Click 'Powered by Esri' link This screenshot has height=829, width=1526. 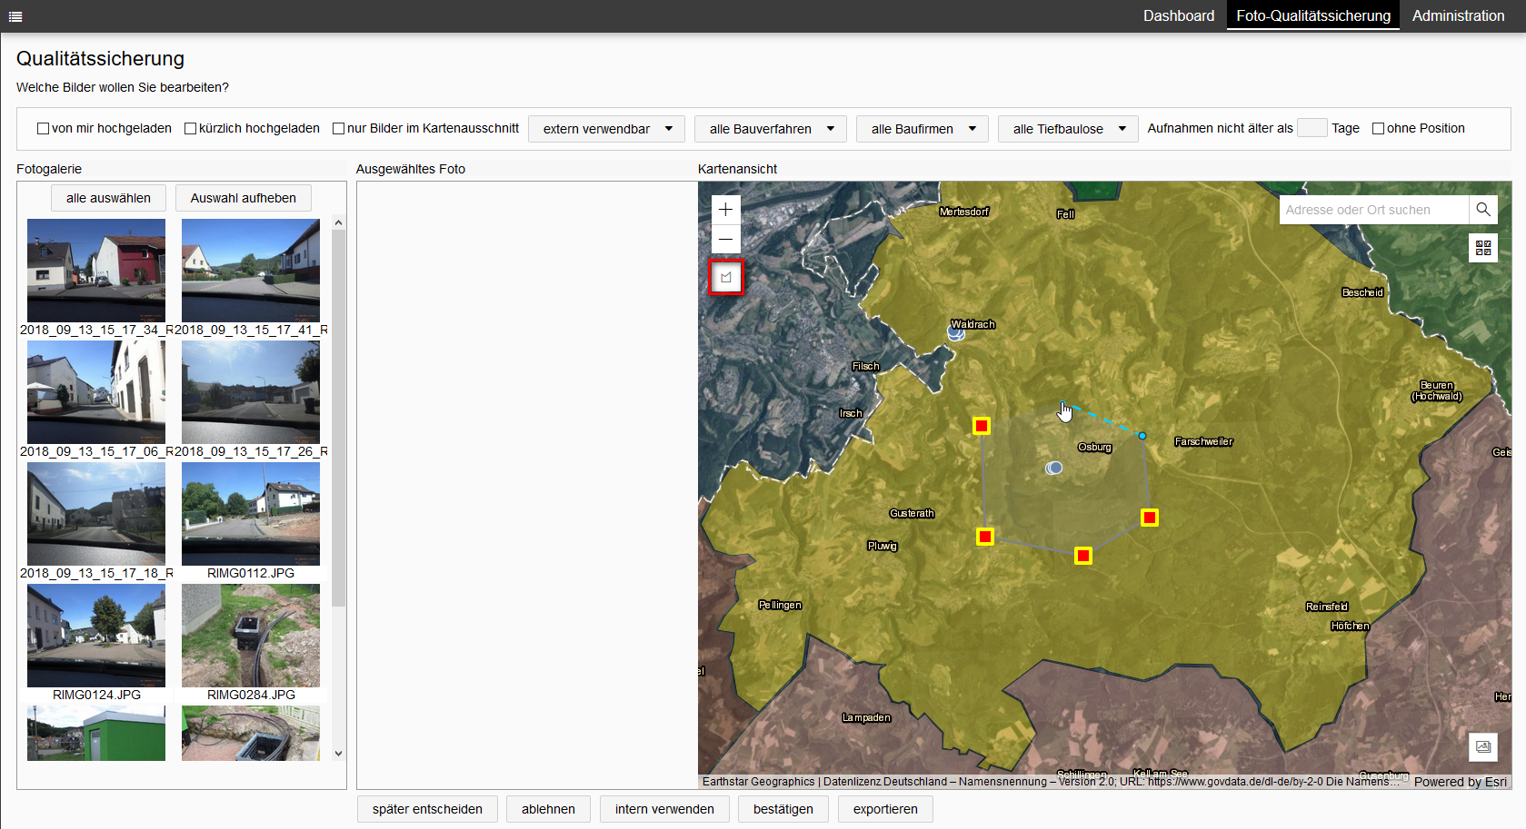pos(1461,782)
